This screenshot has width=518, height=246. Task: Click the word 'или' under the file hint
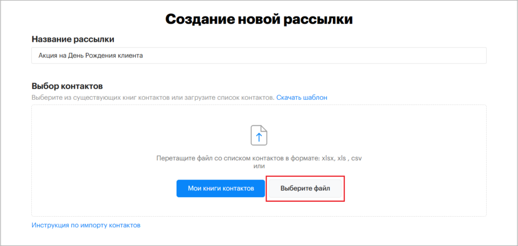click(x=259, y=166)
